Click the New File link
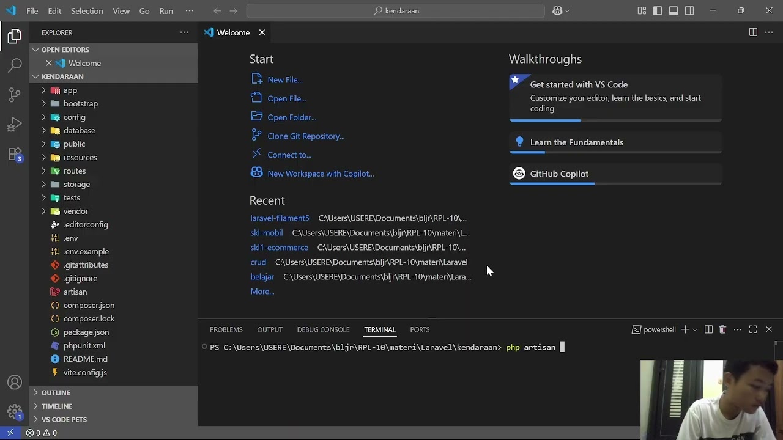 point(285,79)
